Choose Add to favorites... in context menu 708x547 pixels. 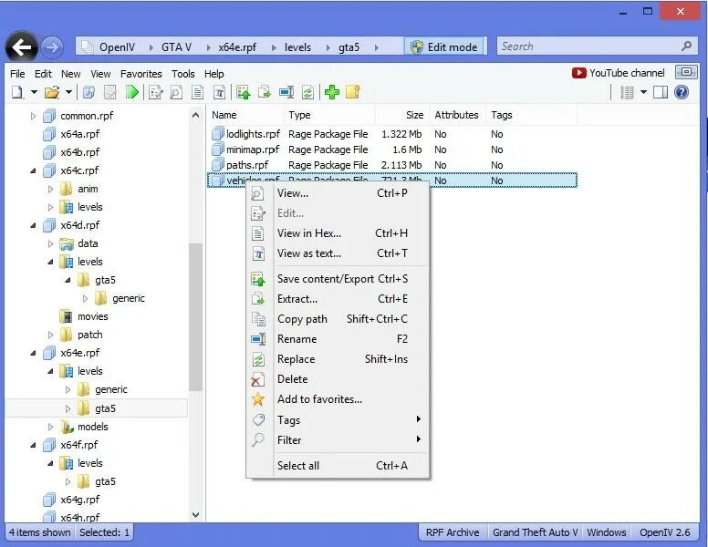[338, 399]
